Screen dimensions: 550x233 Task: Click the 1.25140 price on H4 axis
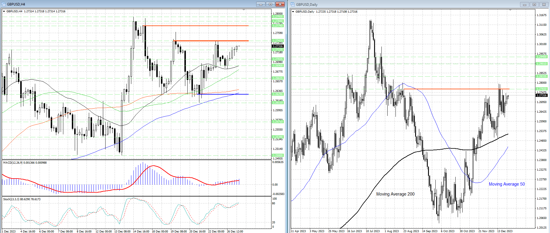[x=278, y=149]
